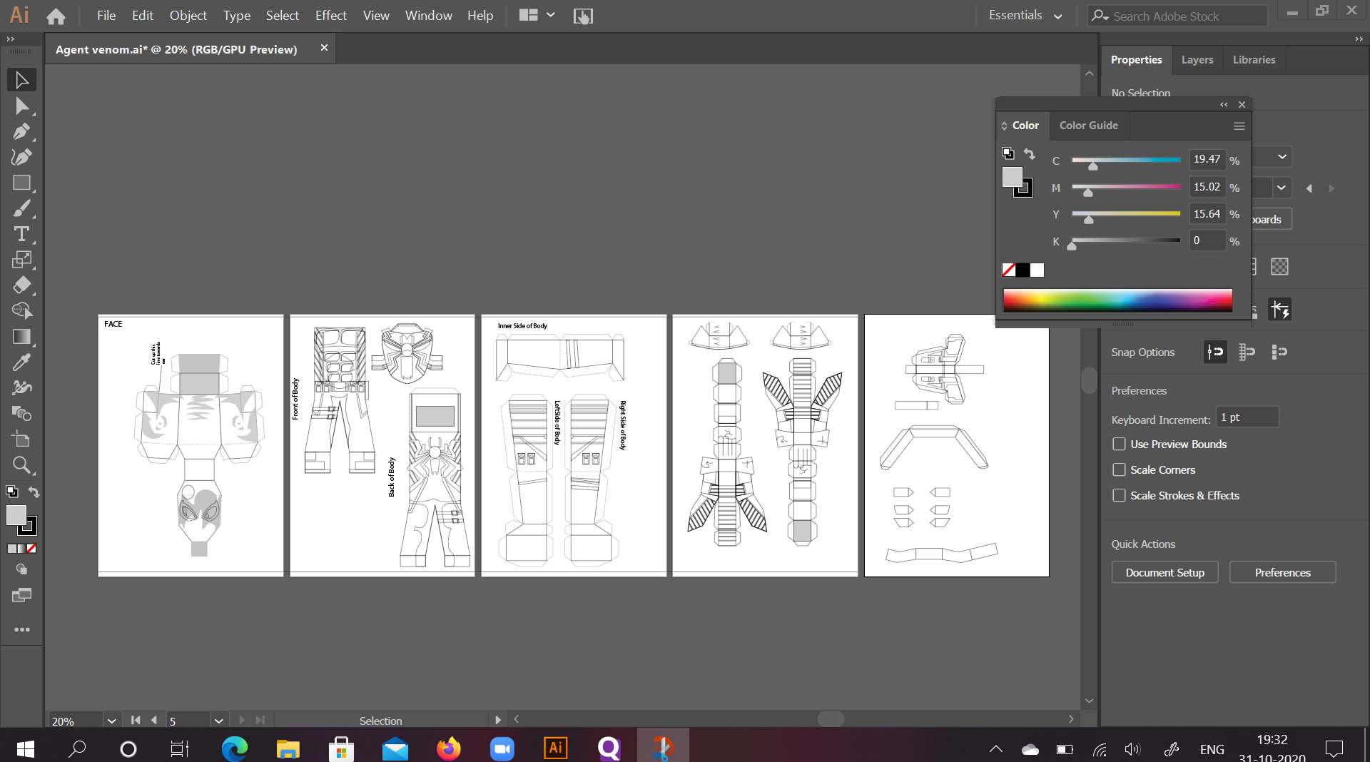Select the Type tool
Screen dimensions: 1370x762
(21, 234)
